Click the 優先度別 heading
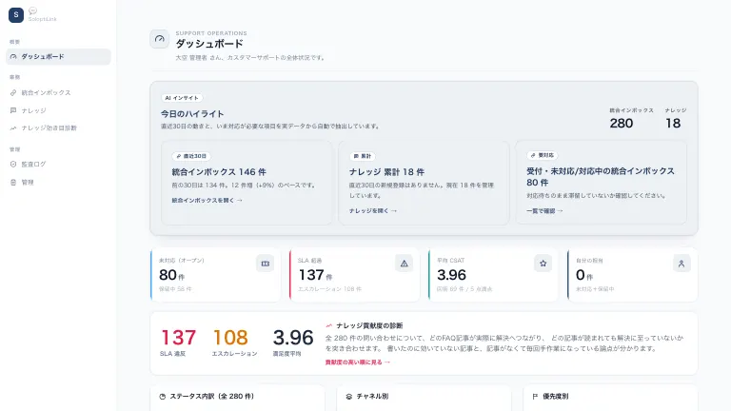 555,397
